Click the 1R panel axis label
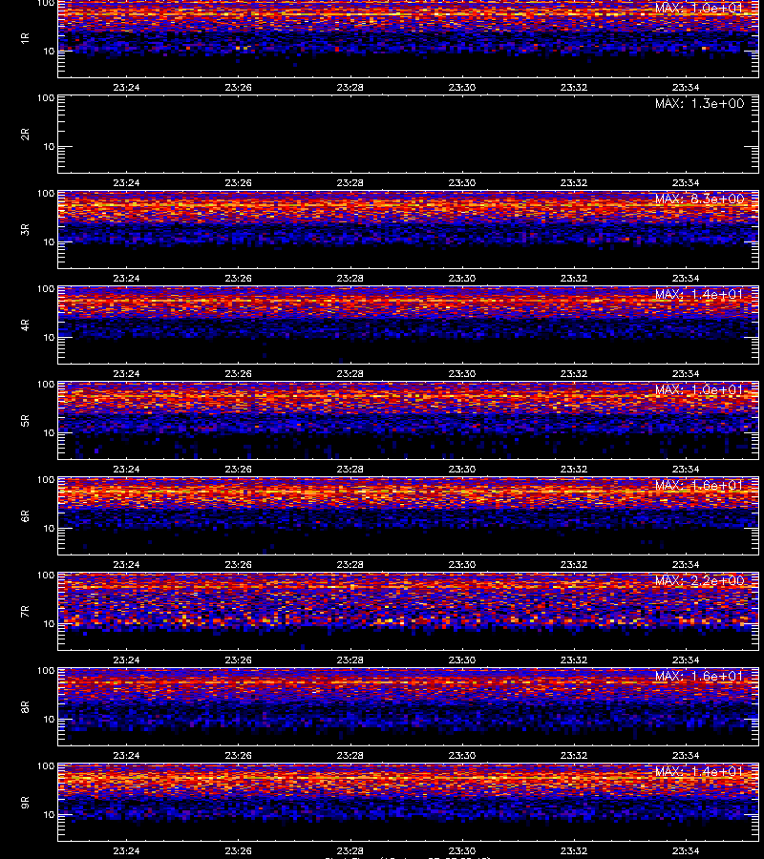Screen dimensions: 764x859 tap(25, 38)
